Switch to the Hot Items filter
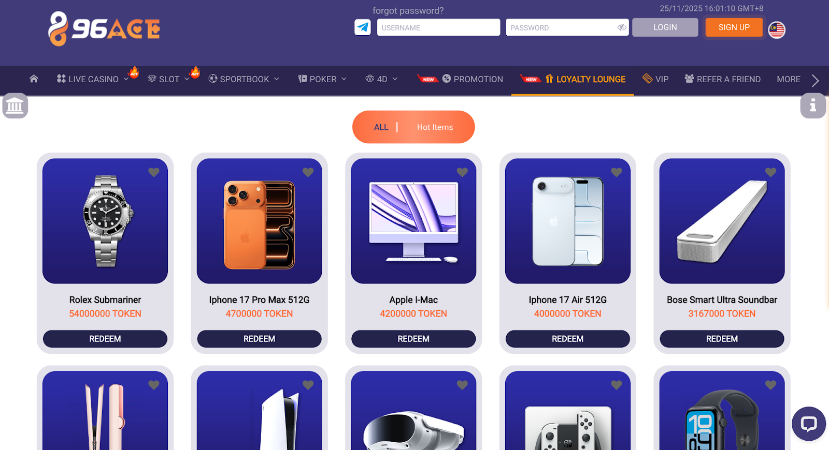The width and height of the screenshot is (829, 450). (x=435, y=127)
